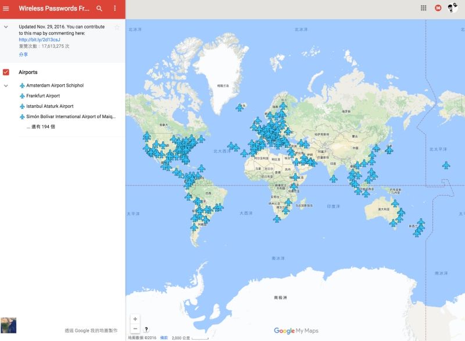Zoom out with the minus button
This screenshot has width=465, height=341.
(135, 329)
